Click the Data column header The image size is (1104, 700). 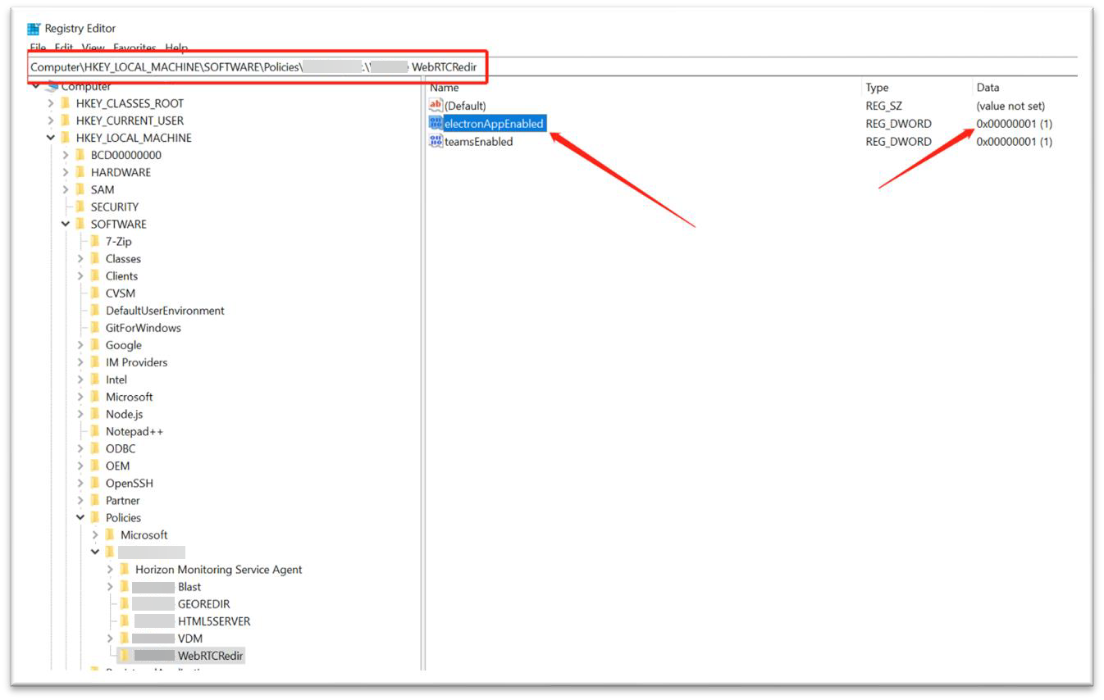point(988,88)
